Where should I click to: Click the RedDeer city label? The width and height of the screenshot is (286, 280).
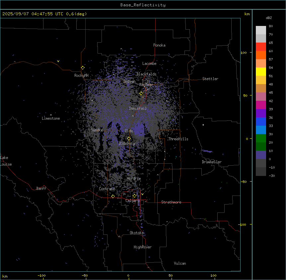click(x=146, y=85)
